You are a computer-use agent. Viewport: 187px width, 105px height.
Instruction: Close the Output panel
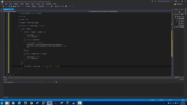[x=183, y=80]
